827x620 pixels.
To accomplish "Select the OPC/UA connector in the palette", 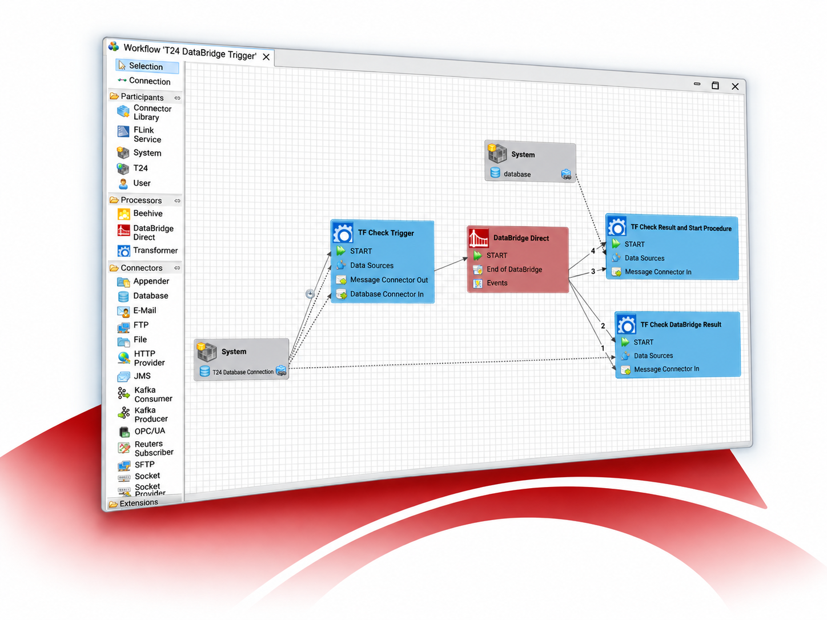I will (x=142, y=431).
